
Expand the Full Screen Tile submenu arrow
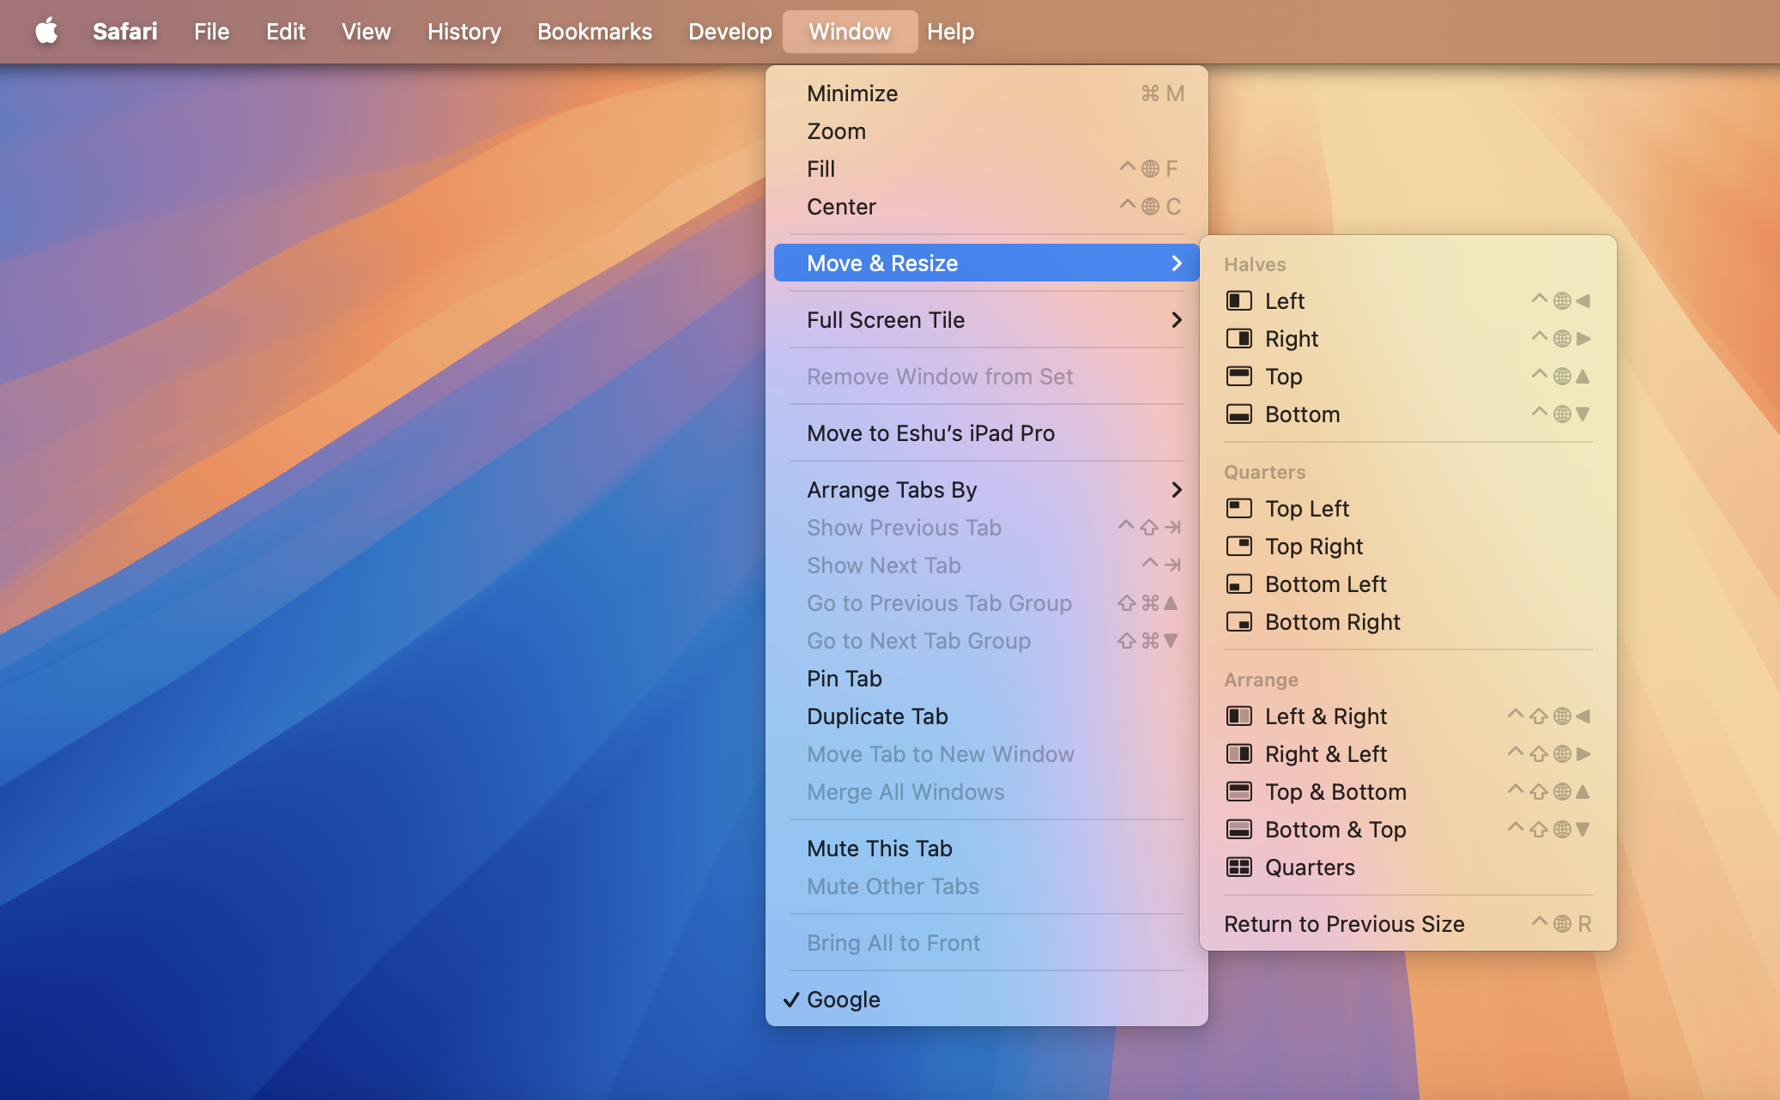point(1177,320)
